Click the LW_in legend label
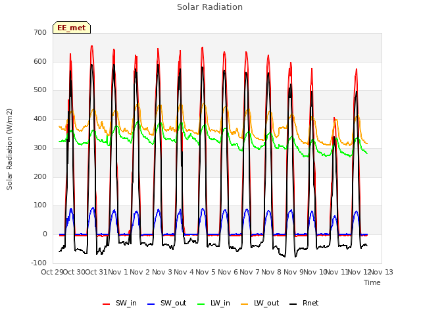Image resolution: width=421 pixels, height=316 pixels. coord(220,303)
